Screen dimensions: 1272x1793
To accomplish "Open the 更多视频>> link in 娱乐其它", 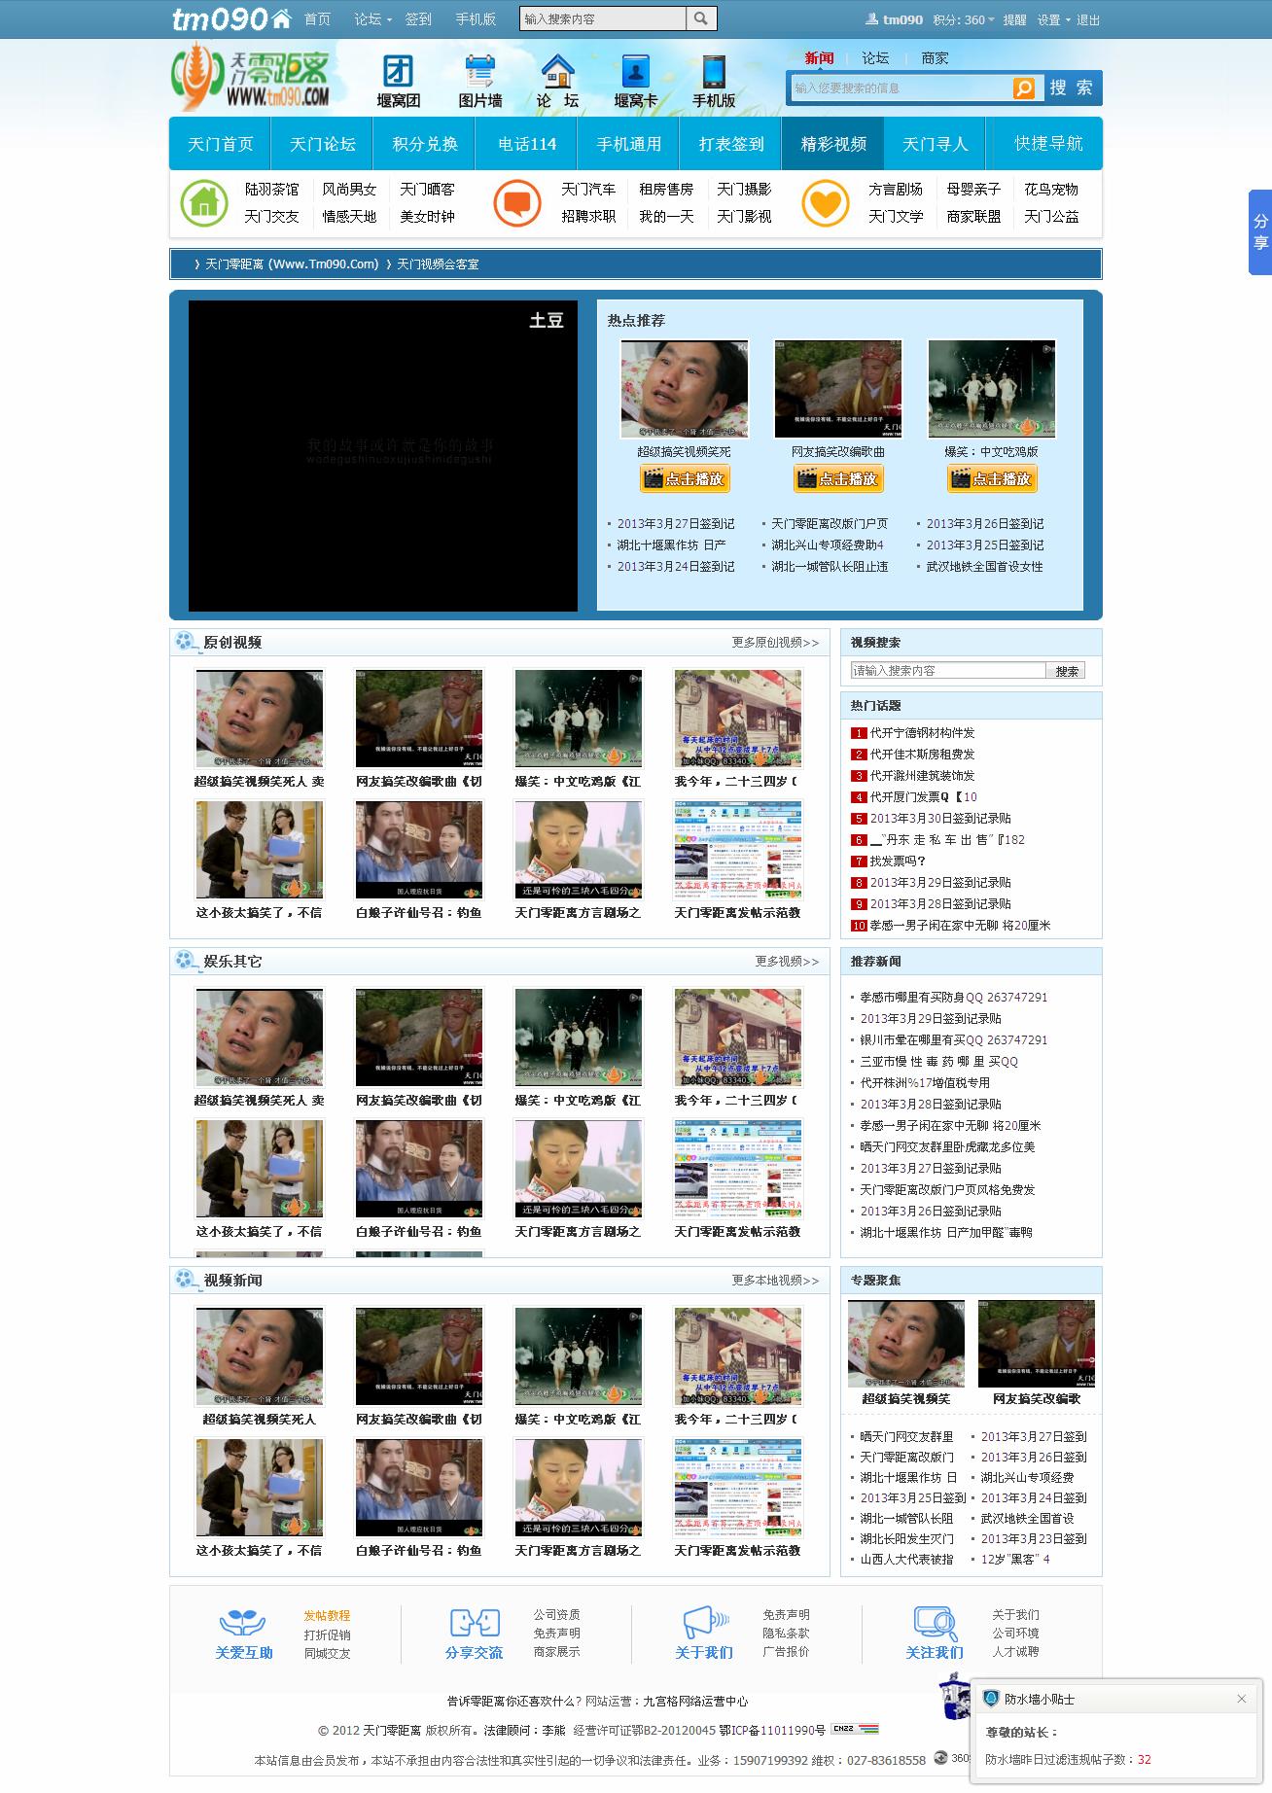I will tap(788, 962).
